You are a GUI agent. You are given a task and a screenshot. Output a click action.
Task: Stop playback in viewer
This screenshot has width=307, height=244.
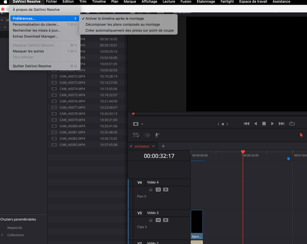(264, 124)
